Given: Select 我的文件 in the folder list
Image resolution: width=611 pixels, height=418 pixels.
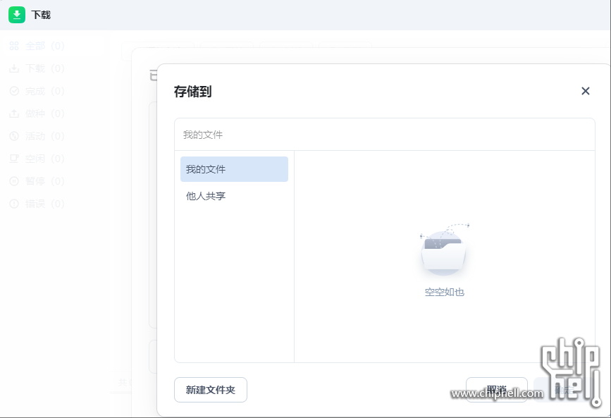Looking at the screenshot, I should [234, 169].
